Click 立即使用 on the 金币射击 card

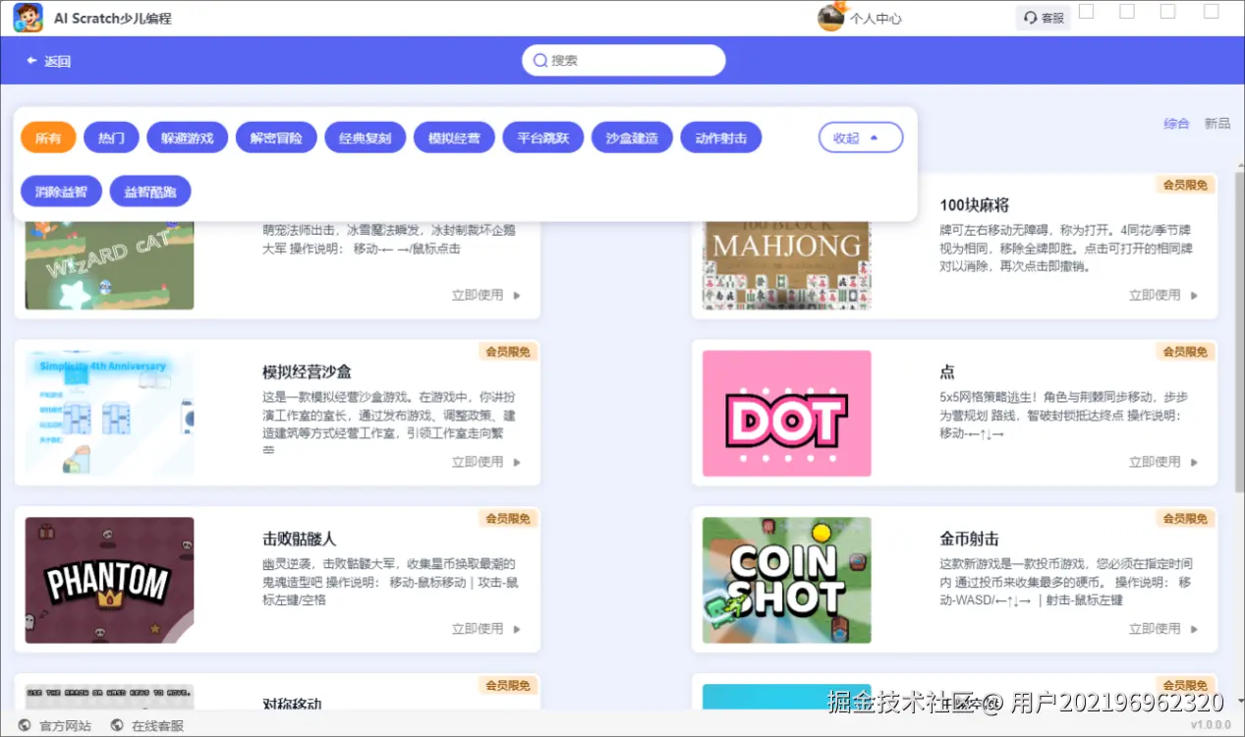point(1163,629)
